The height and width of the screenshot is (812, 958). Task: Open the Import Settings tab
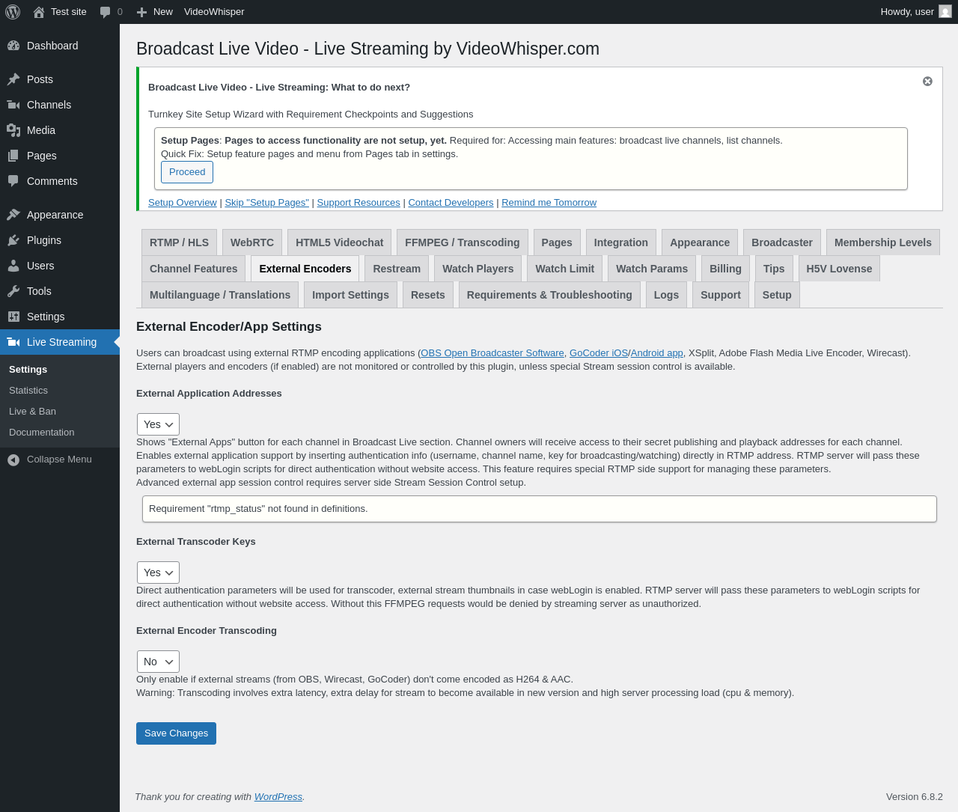(x=350, y=295)
